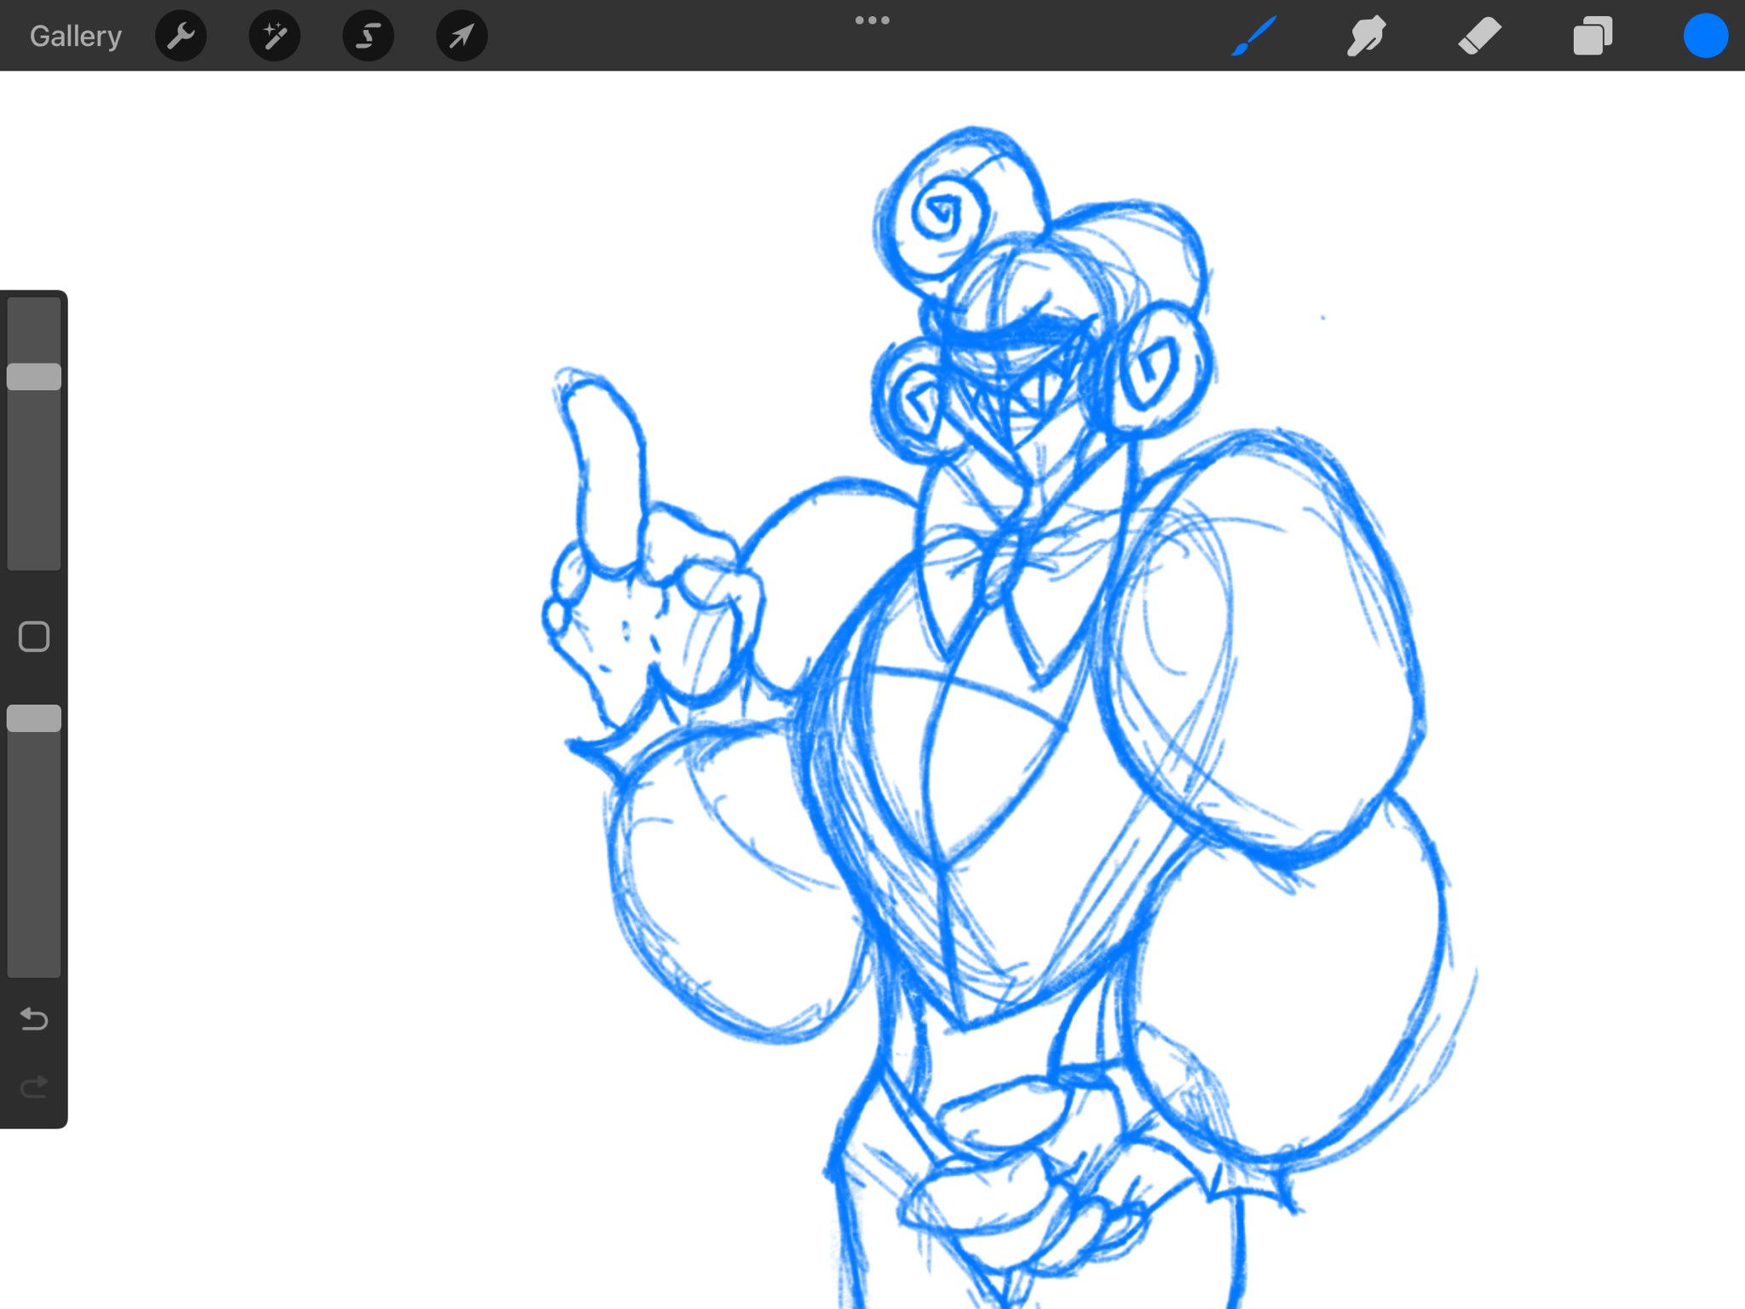Activate the Transform arrow tool
1745x1309 pixels.
[x=462, y=36]
